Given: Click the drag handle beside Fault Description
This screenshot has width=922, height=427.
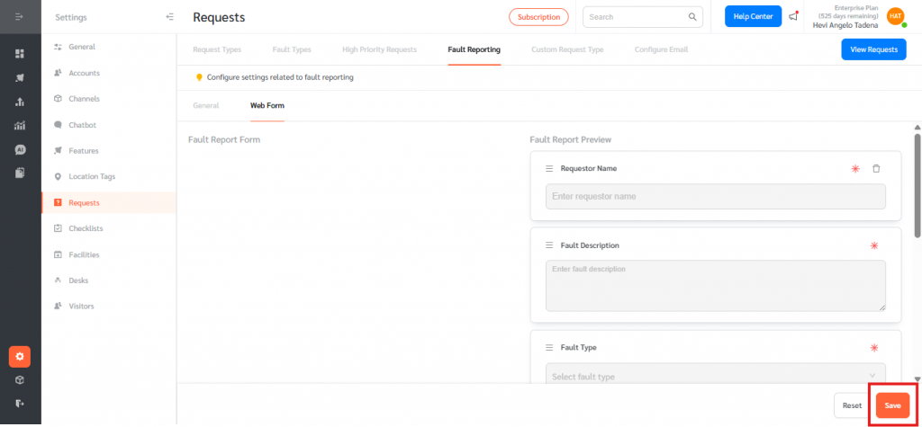Looking at the screenshot, I should (x=549, y=245).
